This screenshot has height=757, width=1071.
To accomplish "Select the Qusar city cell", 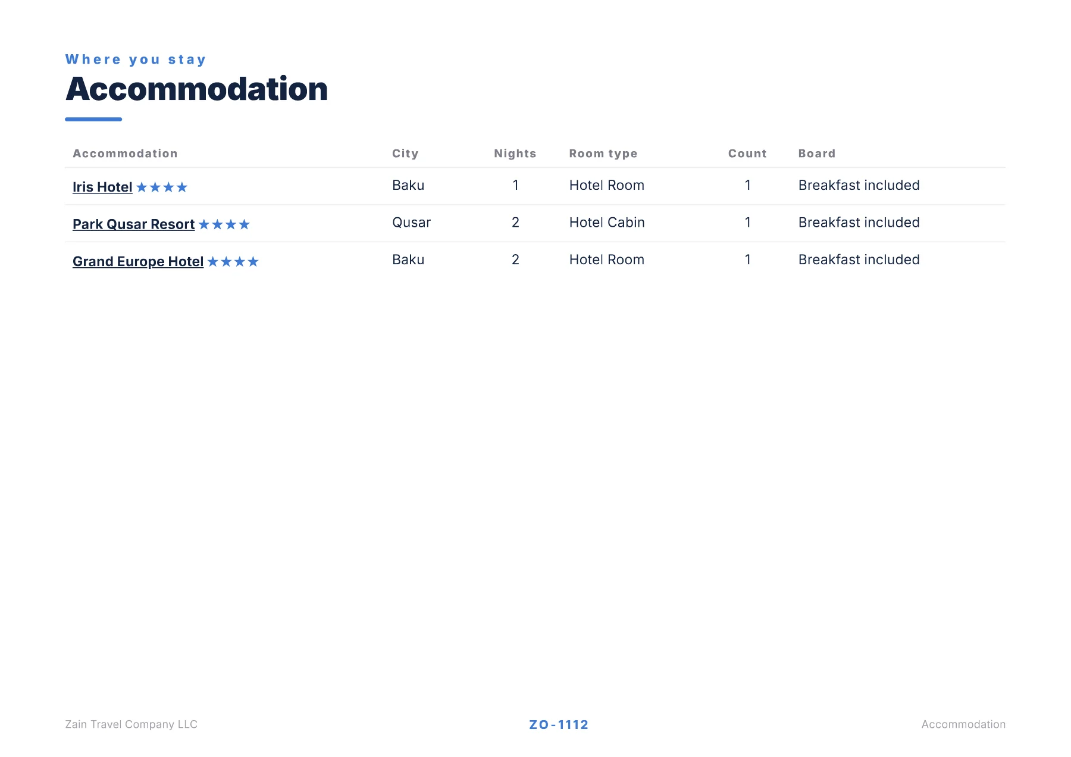I will tap(411, 223).
